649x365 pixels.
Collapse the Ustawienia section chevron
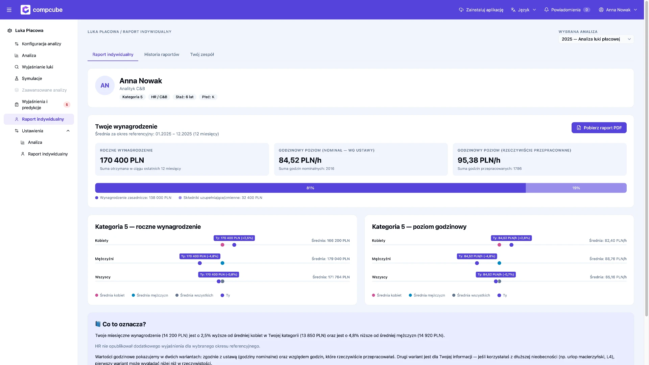click(68, 131)
